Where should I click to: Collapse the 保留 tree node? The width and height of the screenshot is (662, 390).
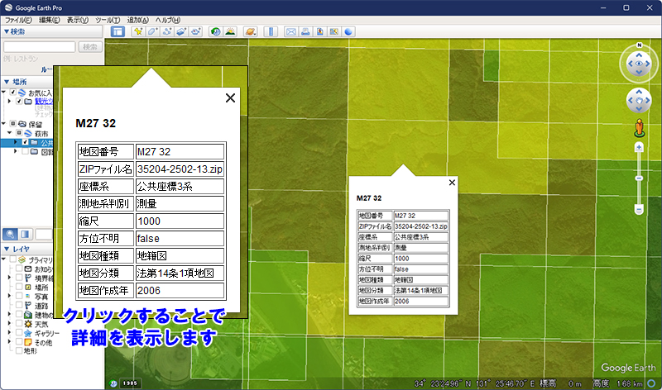(x=4, y=124)
